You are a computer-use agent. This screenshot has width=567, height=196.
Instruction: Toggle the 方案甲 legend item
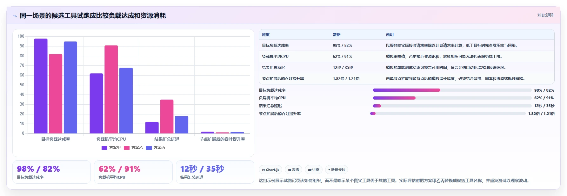pos(111,148)
